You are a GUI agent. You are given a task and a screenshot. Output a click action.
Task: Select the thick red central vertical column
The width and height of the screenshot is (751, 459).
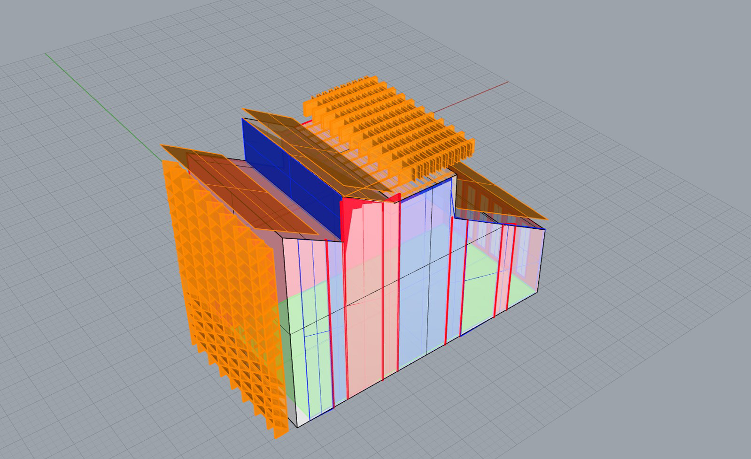pyautogui.click(x=383, y=291)
